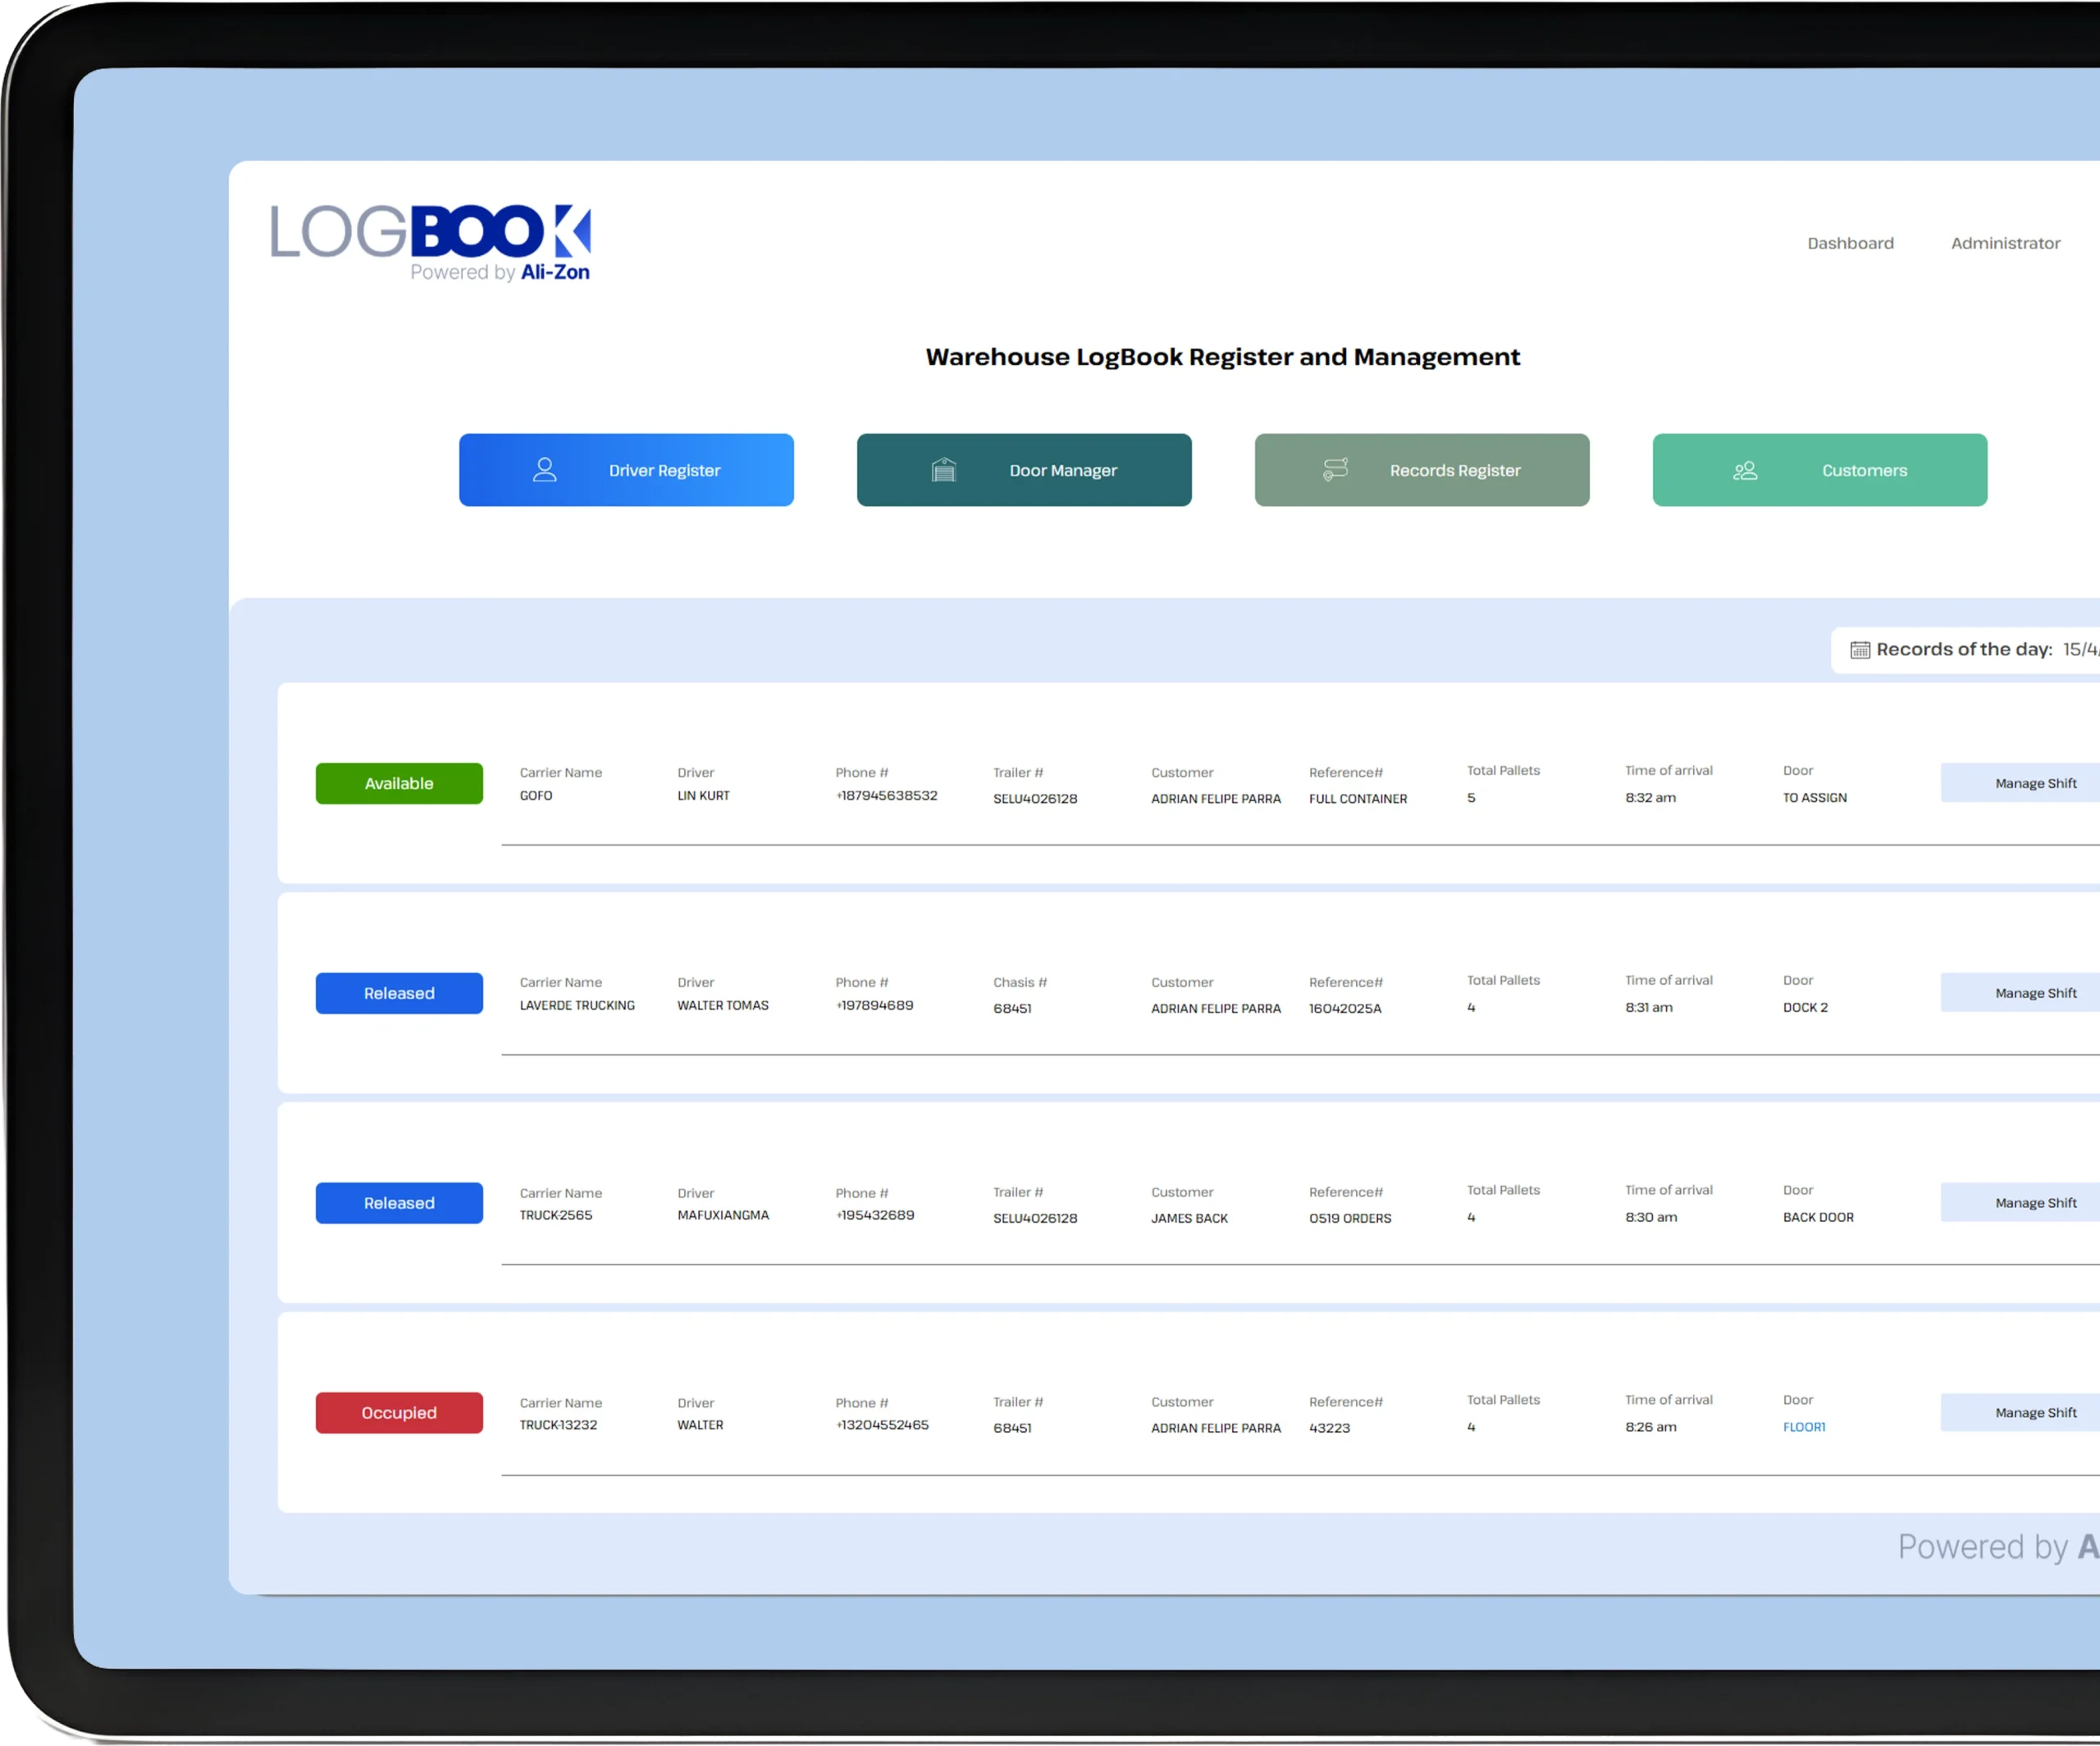This screenshot has width=2100, height=1746.
Task: Click the route icon on Records Register
Action: coord(1335,469)
